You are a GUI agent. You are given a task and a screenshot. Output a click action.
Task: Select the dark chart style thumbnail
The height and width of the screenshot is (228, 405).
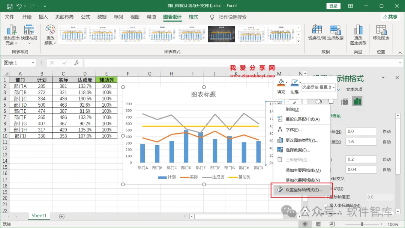222,34
